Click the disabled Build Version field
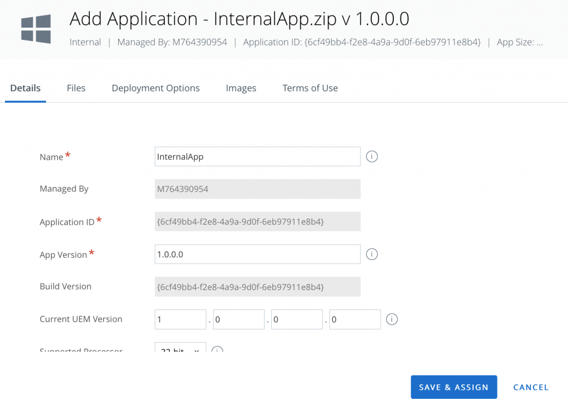The image size is (568, 411). (257, 287)
